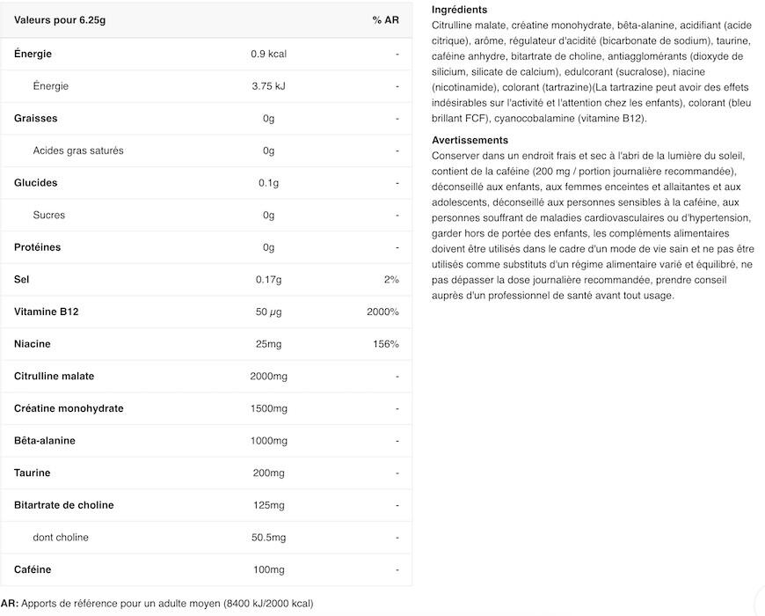Viewport: 765px width, 616px height.
Task: Click the 'dont choline' sub-row label
Action: tap(61, 538)
